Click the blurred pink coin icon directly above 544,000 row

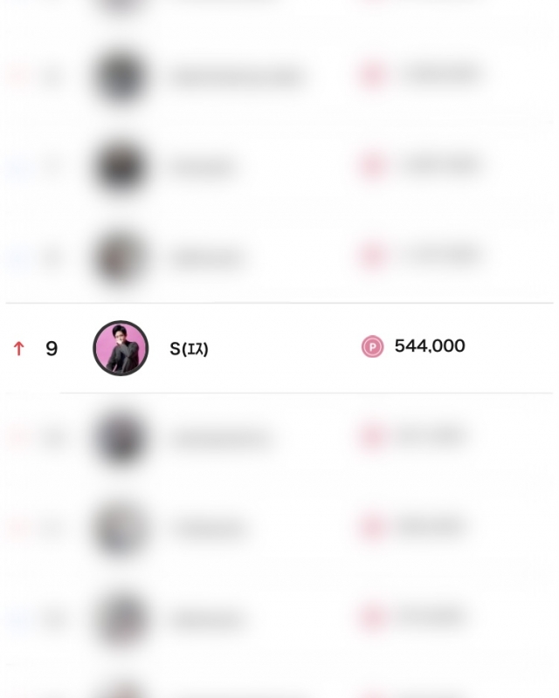point(372,256)
